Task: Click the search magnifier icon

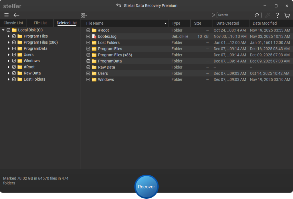Action: point(257,15)
